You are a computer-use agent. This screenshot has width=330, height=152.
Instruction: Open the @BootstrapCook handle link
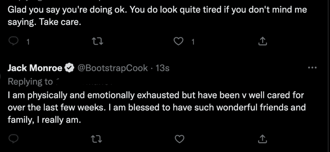(x=113, y=68)
